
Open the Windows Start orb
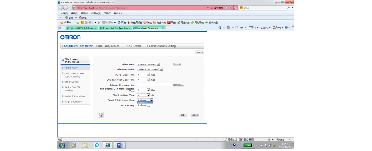tap(62, 145)
